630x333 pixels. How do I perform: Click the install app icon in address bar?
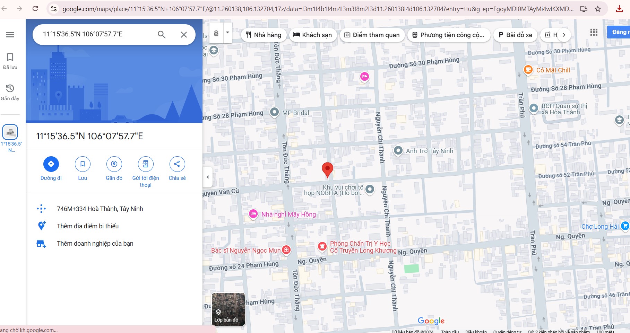point(584,9)
